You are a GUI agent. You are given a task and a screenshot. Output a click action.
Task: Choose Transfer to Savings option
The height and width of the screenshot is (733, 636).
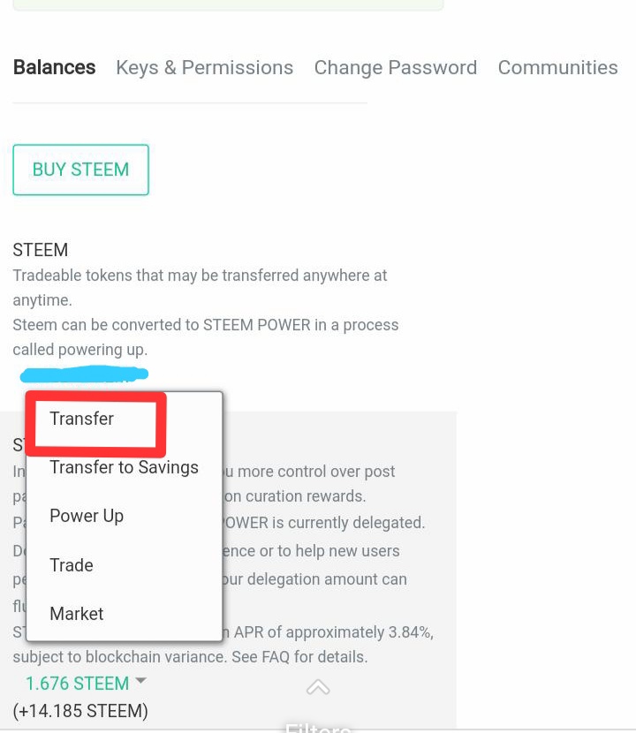click(124, 467)
